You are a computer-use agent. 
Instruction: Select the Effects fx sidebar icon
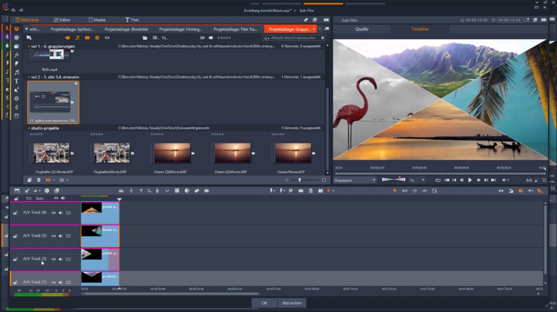[16, 55]
